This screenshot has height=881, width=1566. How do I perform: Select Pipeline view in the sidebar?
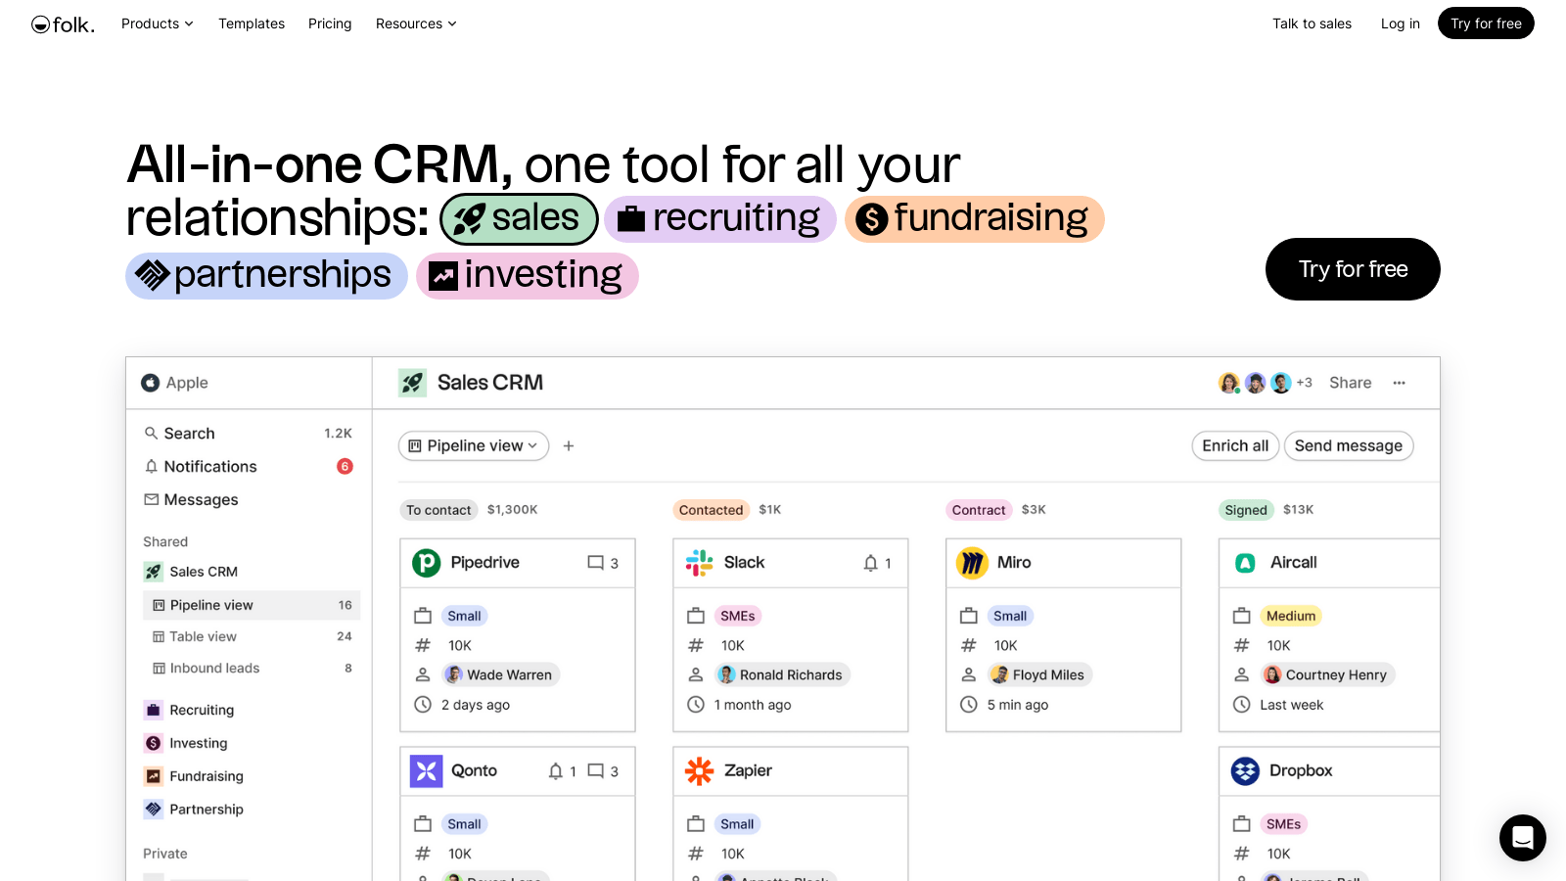pos(252,605)
